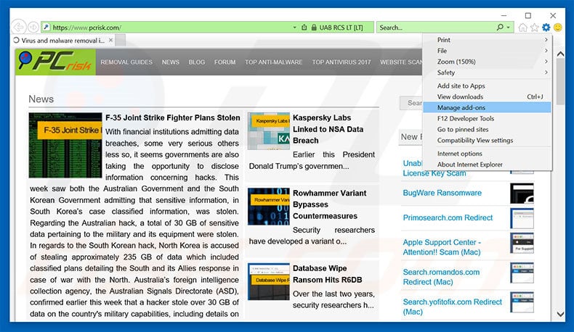Open Compatibility View settings
The width and height of the screenshot is (574, 332).
pyautogui.click(x=487, y=140)
